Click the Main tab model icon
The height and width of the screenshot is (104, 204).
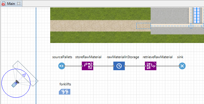[3, 3]
